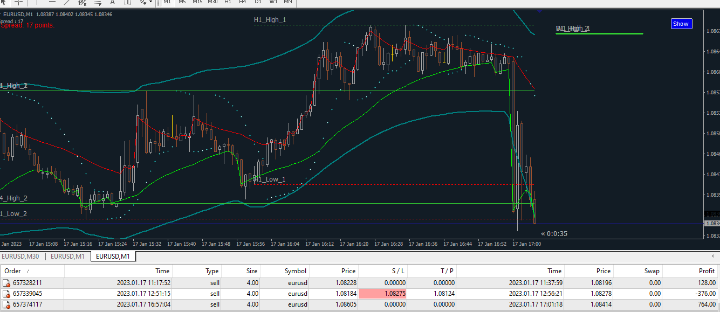Viewport: 720px width, 312px height.
Task: Select the horizontal line drawing tool
Action: (x=52, y=2)
